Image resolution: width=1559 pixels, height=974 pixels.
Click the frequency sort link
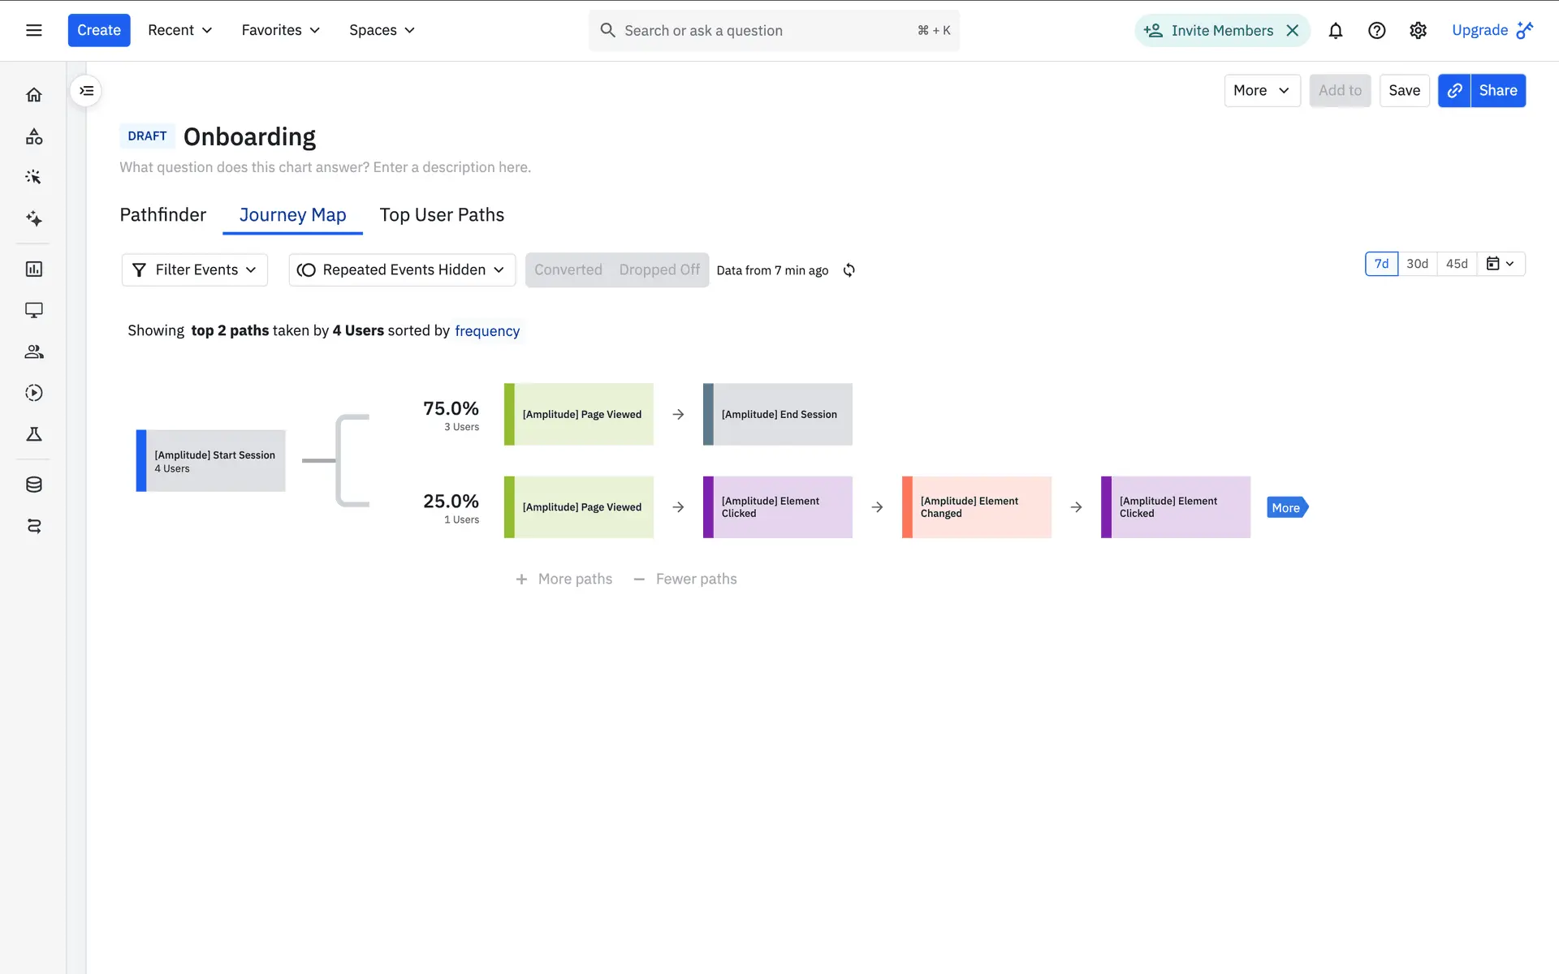pyautogui.click(x=486, y=331)
